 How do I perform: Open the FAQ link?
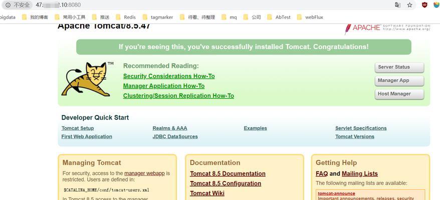[x=322, y=173]
